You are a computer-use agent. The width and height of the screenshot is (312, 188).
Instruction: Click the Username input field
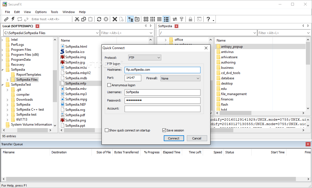pyautogui.click(x=162, y=92)
